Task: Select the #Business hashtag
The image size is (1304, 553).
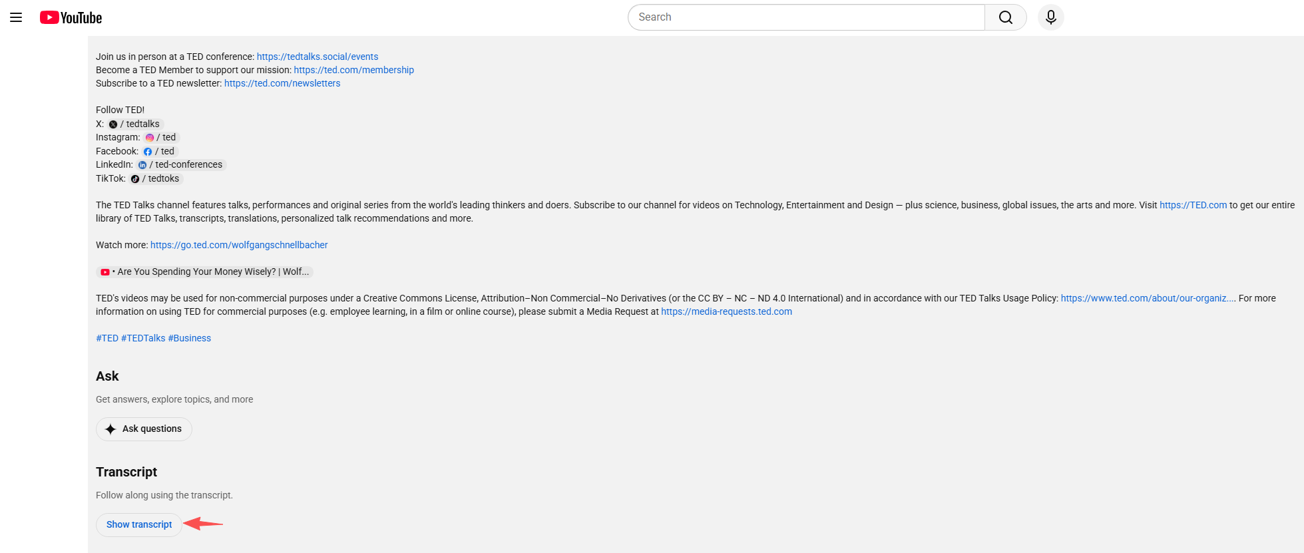Action: [190, 338]
